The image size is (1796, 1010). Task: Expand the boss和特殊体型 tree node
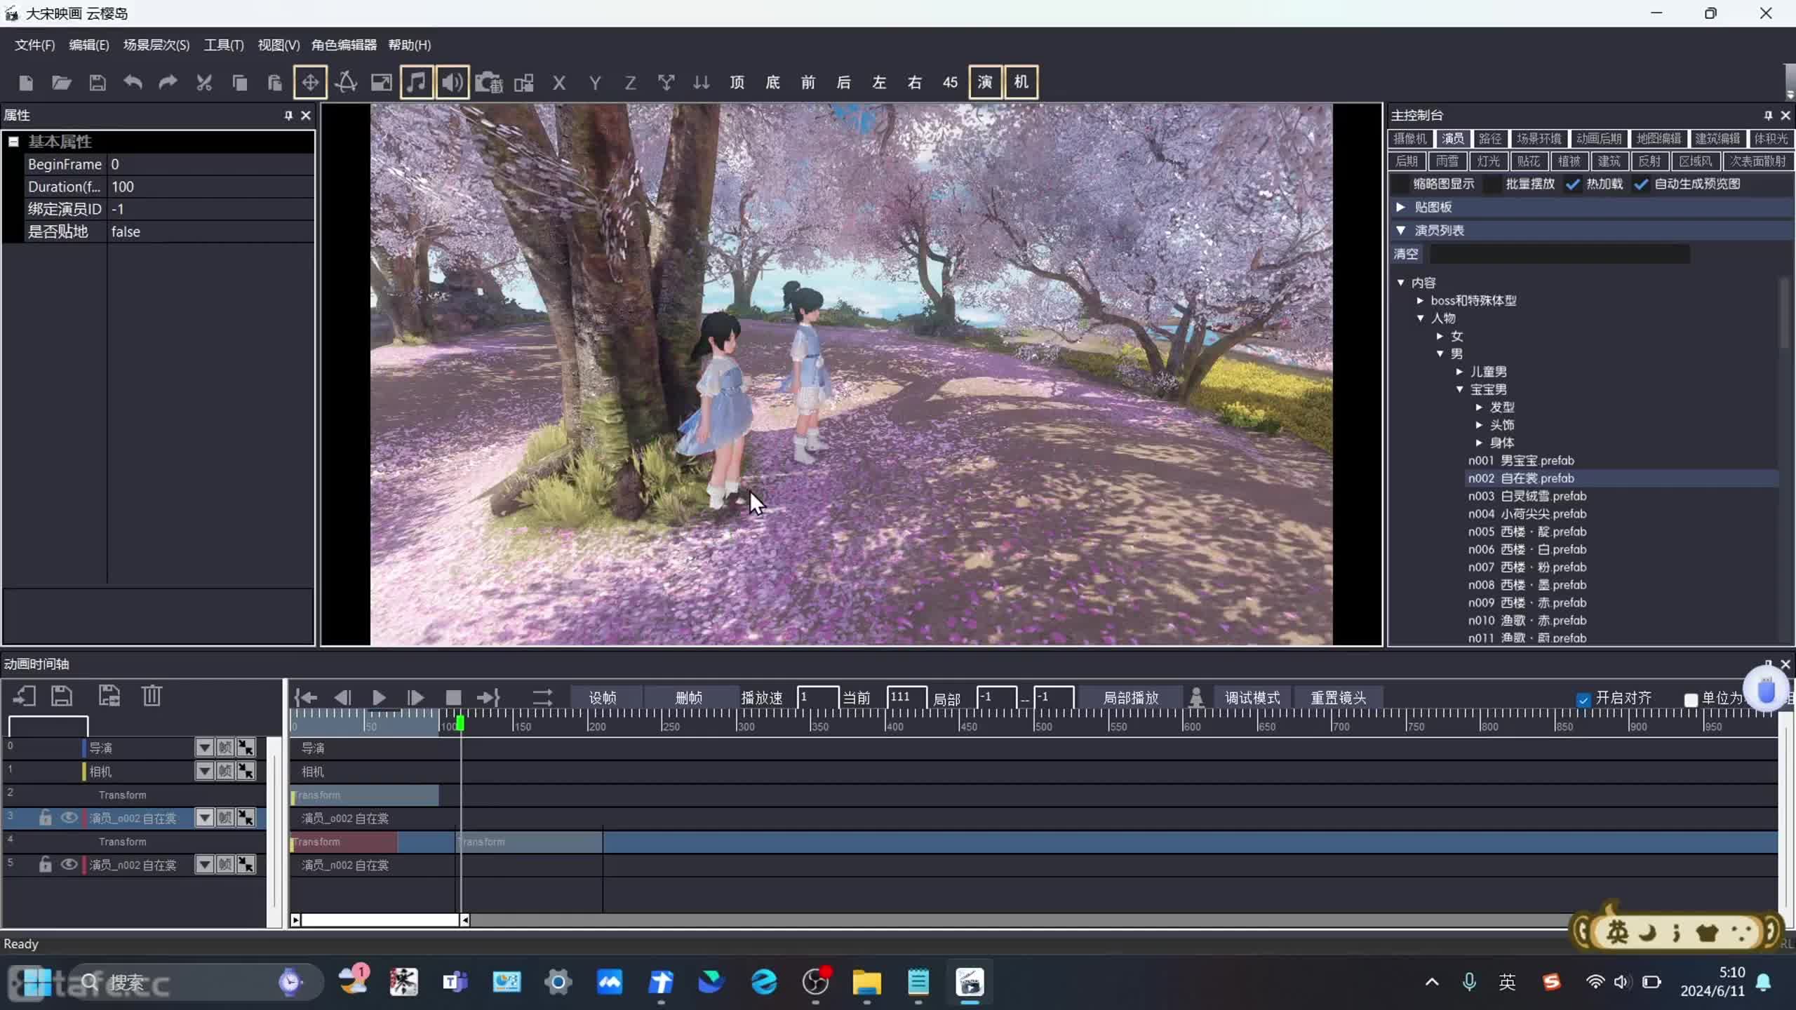coord(1420,301)
